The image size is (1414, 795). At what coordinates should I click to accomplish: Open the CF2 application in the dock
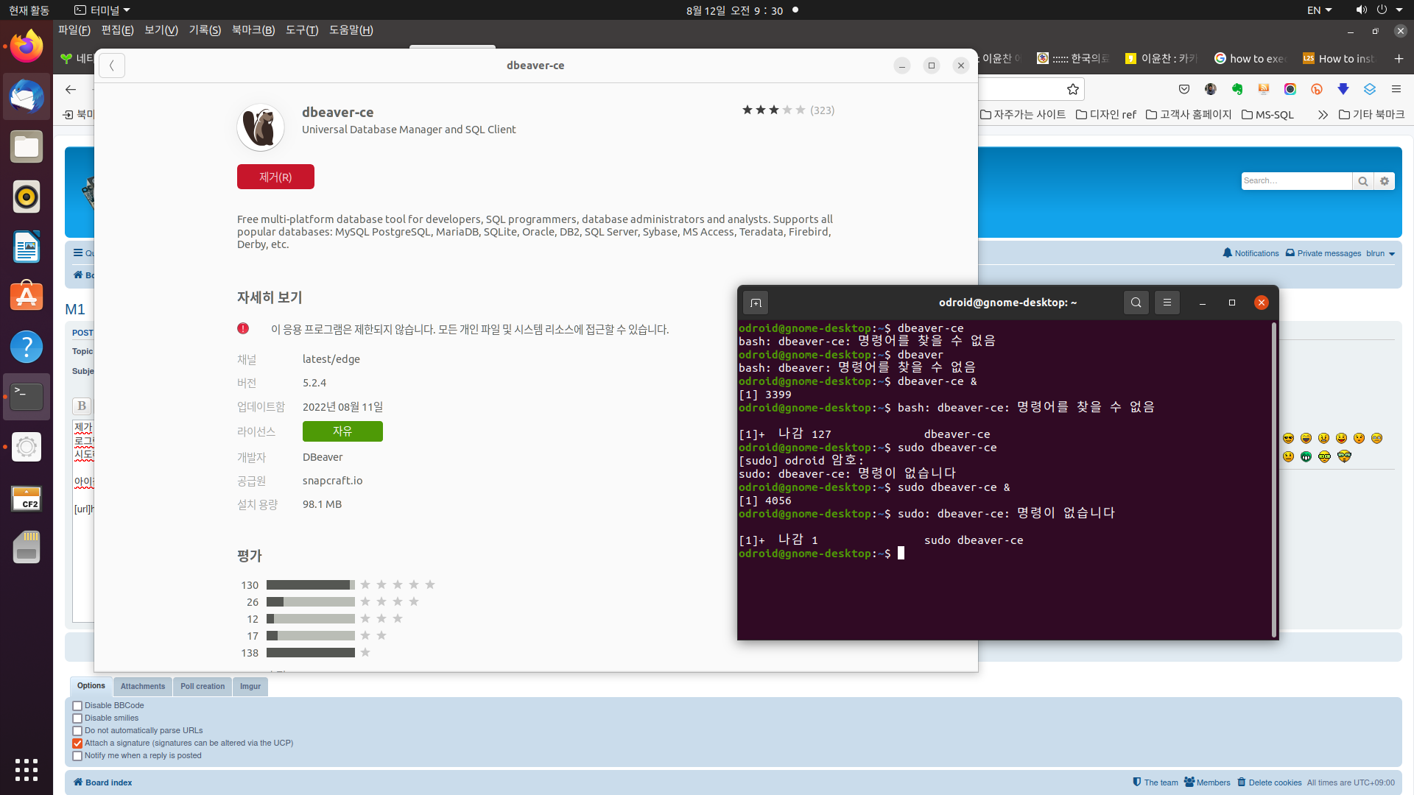coord(27,498)
